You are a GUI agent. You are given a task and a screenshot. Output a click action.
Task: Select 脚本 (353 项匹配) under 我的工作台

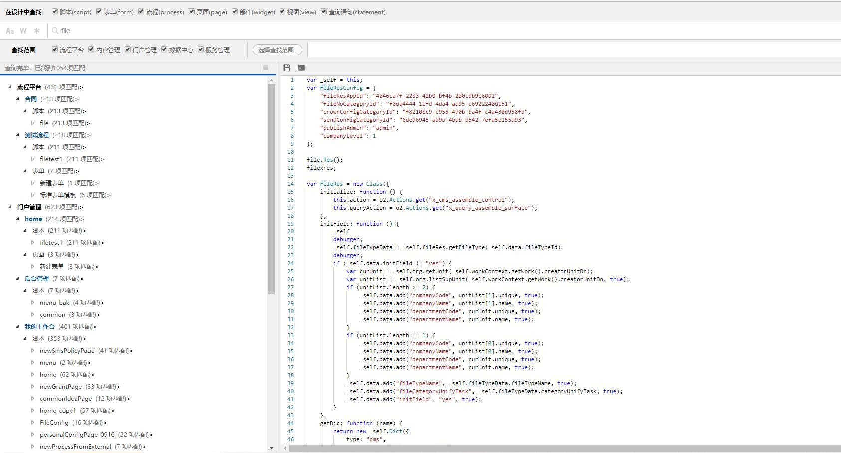(x=59, y=338)
